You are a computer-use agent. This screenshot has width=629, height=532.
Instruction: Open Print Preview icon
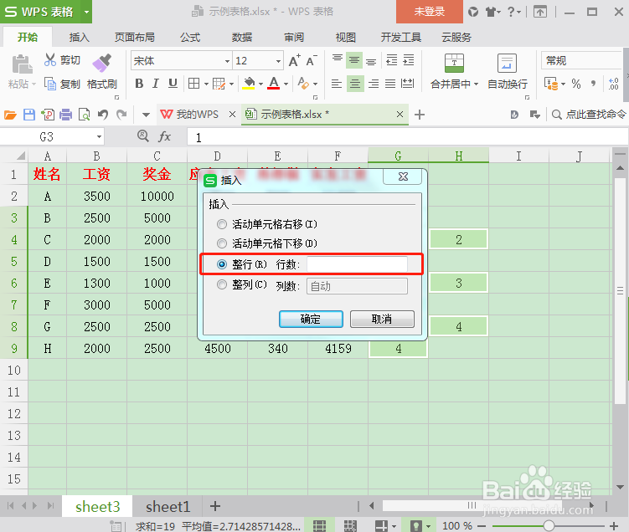85,115
